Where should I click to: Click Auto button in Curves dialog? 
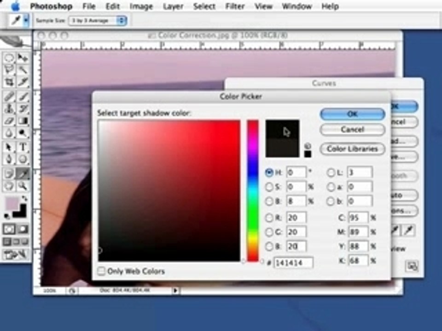404,195
